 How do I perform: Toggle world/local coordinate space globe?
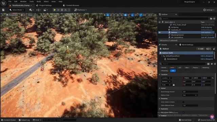[118, 15]
